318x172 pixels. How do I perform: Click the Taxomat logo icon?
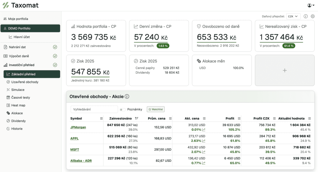pos(6,5)
